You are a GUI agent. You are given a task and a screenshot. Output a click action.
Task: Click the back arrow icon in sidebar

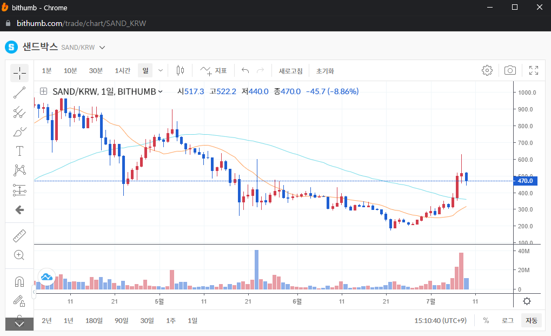point(19,210)
